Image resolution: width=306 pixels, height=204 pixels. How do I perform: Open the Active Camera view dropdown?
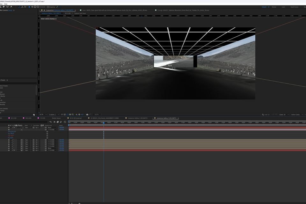pos(297,114)
